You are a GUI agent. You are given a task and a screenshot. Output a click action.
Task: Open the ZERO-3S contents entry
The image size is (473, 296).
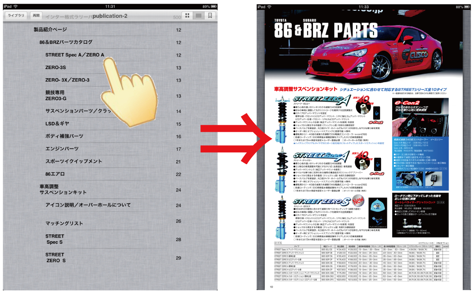[x=56, y=67]
